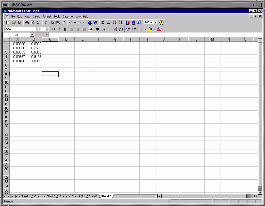
Task: Toggle underline formatting
Action: (x=65, y=29)
